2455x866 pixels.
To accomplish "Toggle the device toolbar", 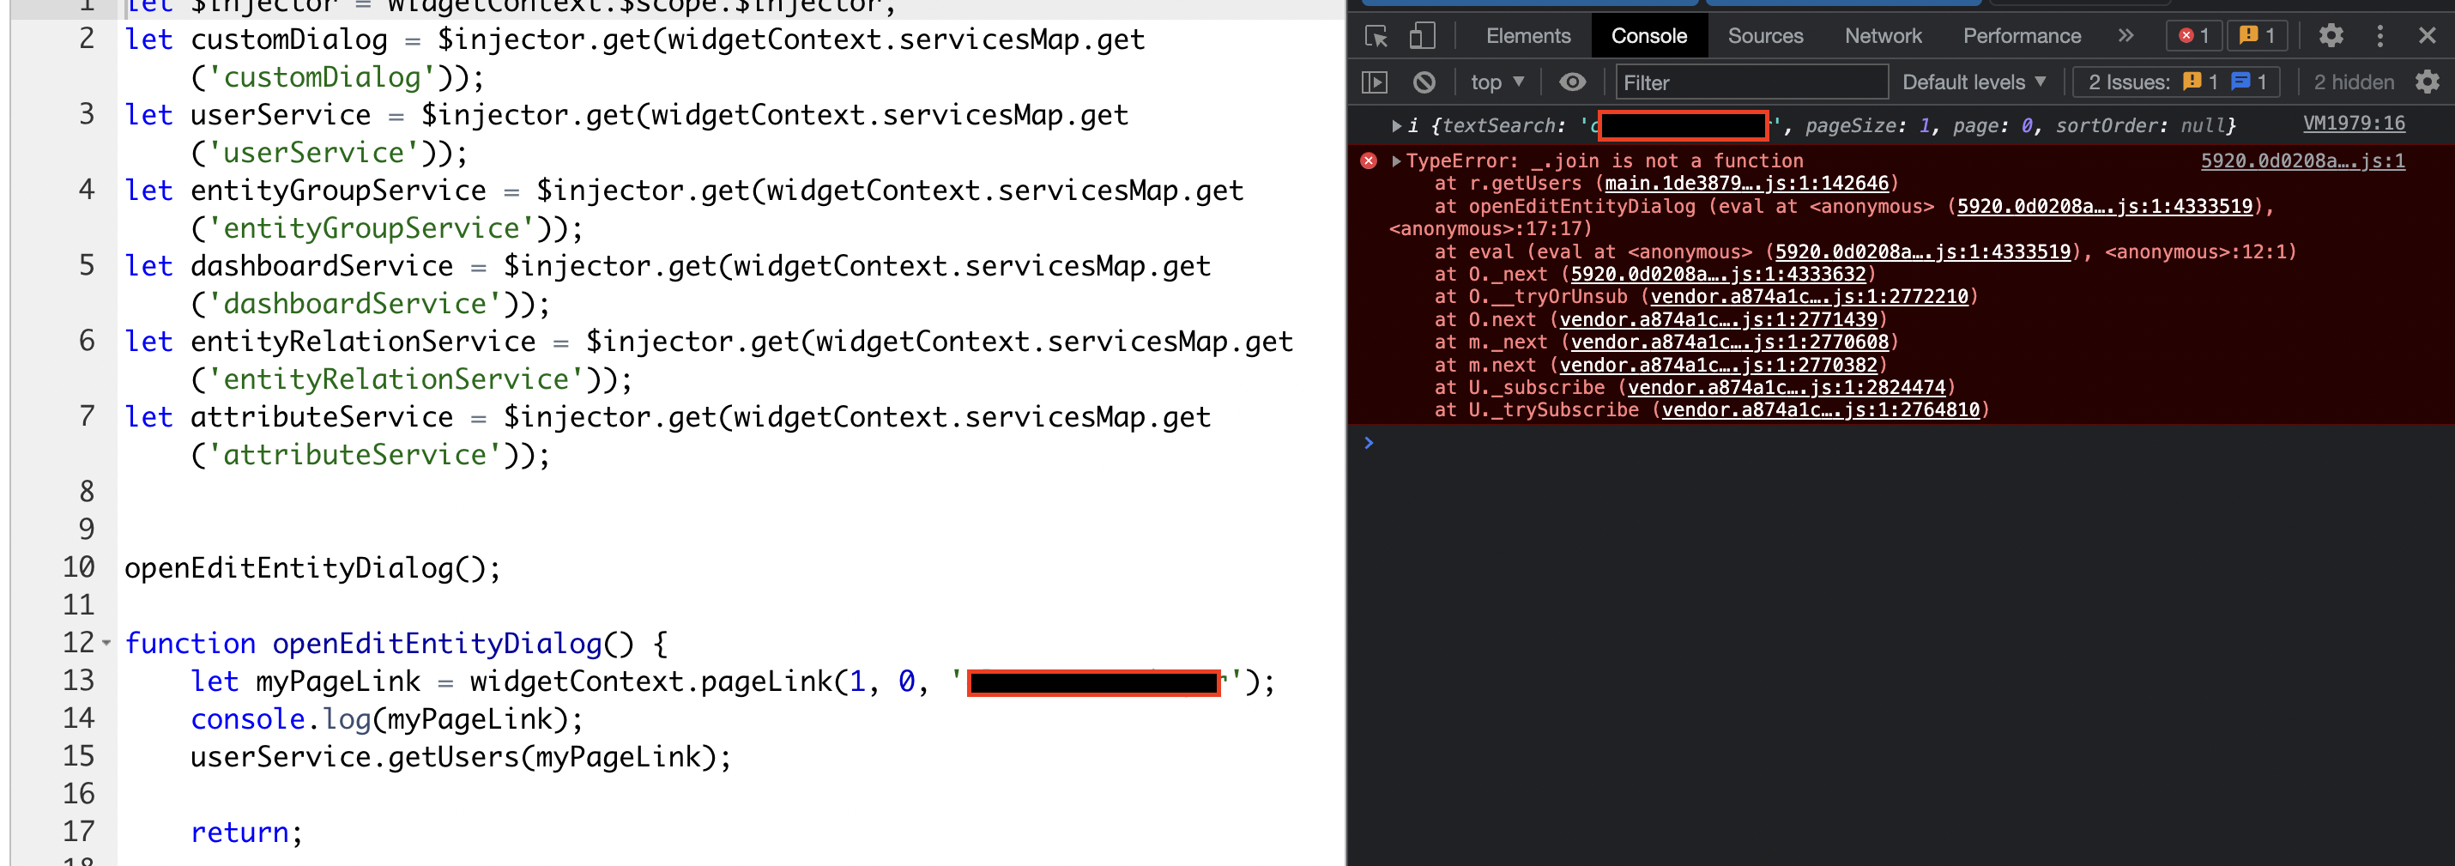I will click(x=1422, y=35).
